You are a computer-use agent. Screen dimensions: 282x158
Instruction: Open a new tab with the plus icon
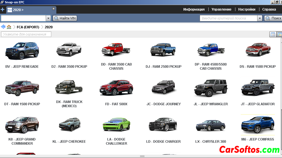pos(3,10)
